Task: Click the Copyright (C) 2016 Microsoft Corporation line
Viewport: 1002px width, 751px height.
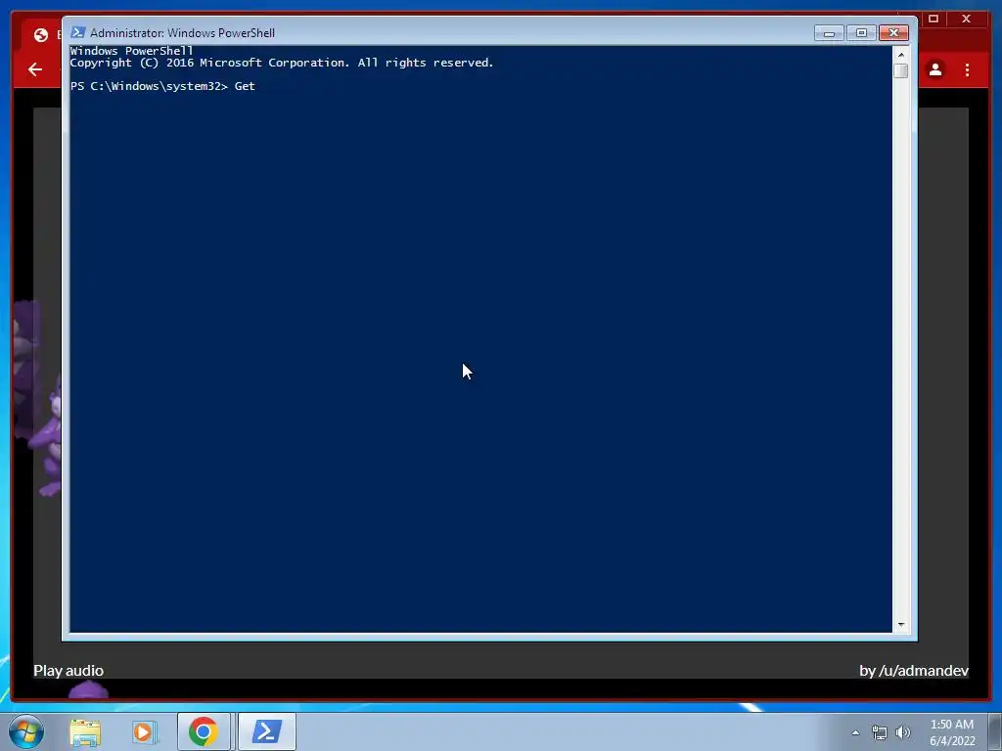Action: (x=281, y=63)
